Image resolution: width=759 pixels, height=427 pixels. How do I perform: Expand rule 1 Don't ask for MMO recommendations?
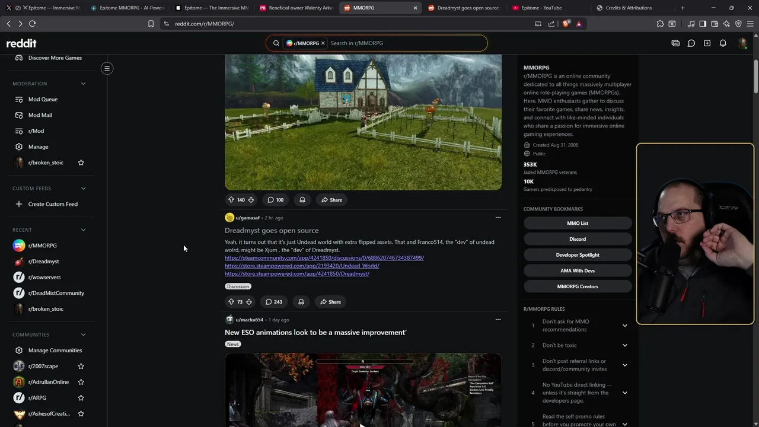click(x=624, y=326)
